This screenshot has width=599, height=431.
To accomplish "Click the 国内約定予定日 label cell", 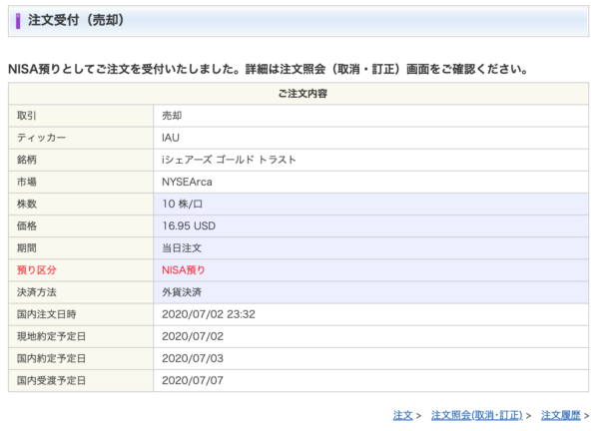I will point(81,358).
